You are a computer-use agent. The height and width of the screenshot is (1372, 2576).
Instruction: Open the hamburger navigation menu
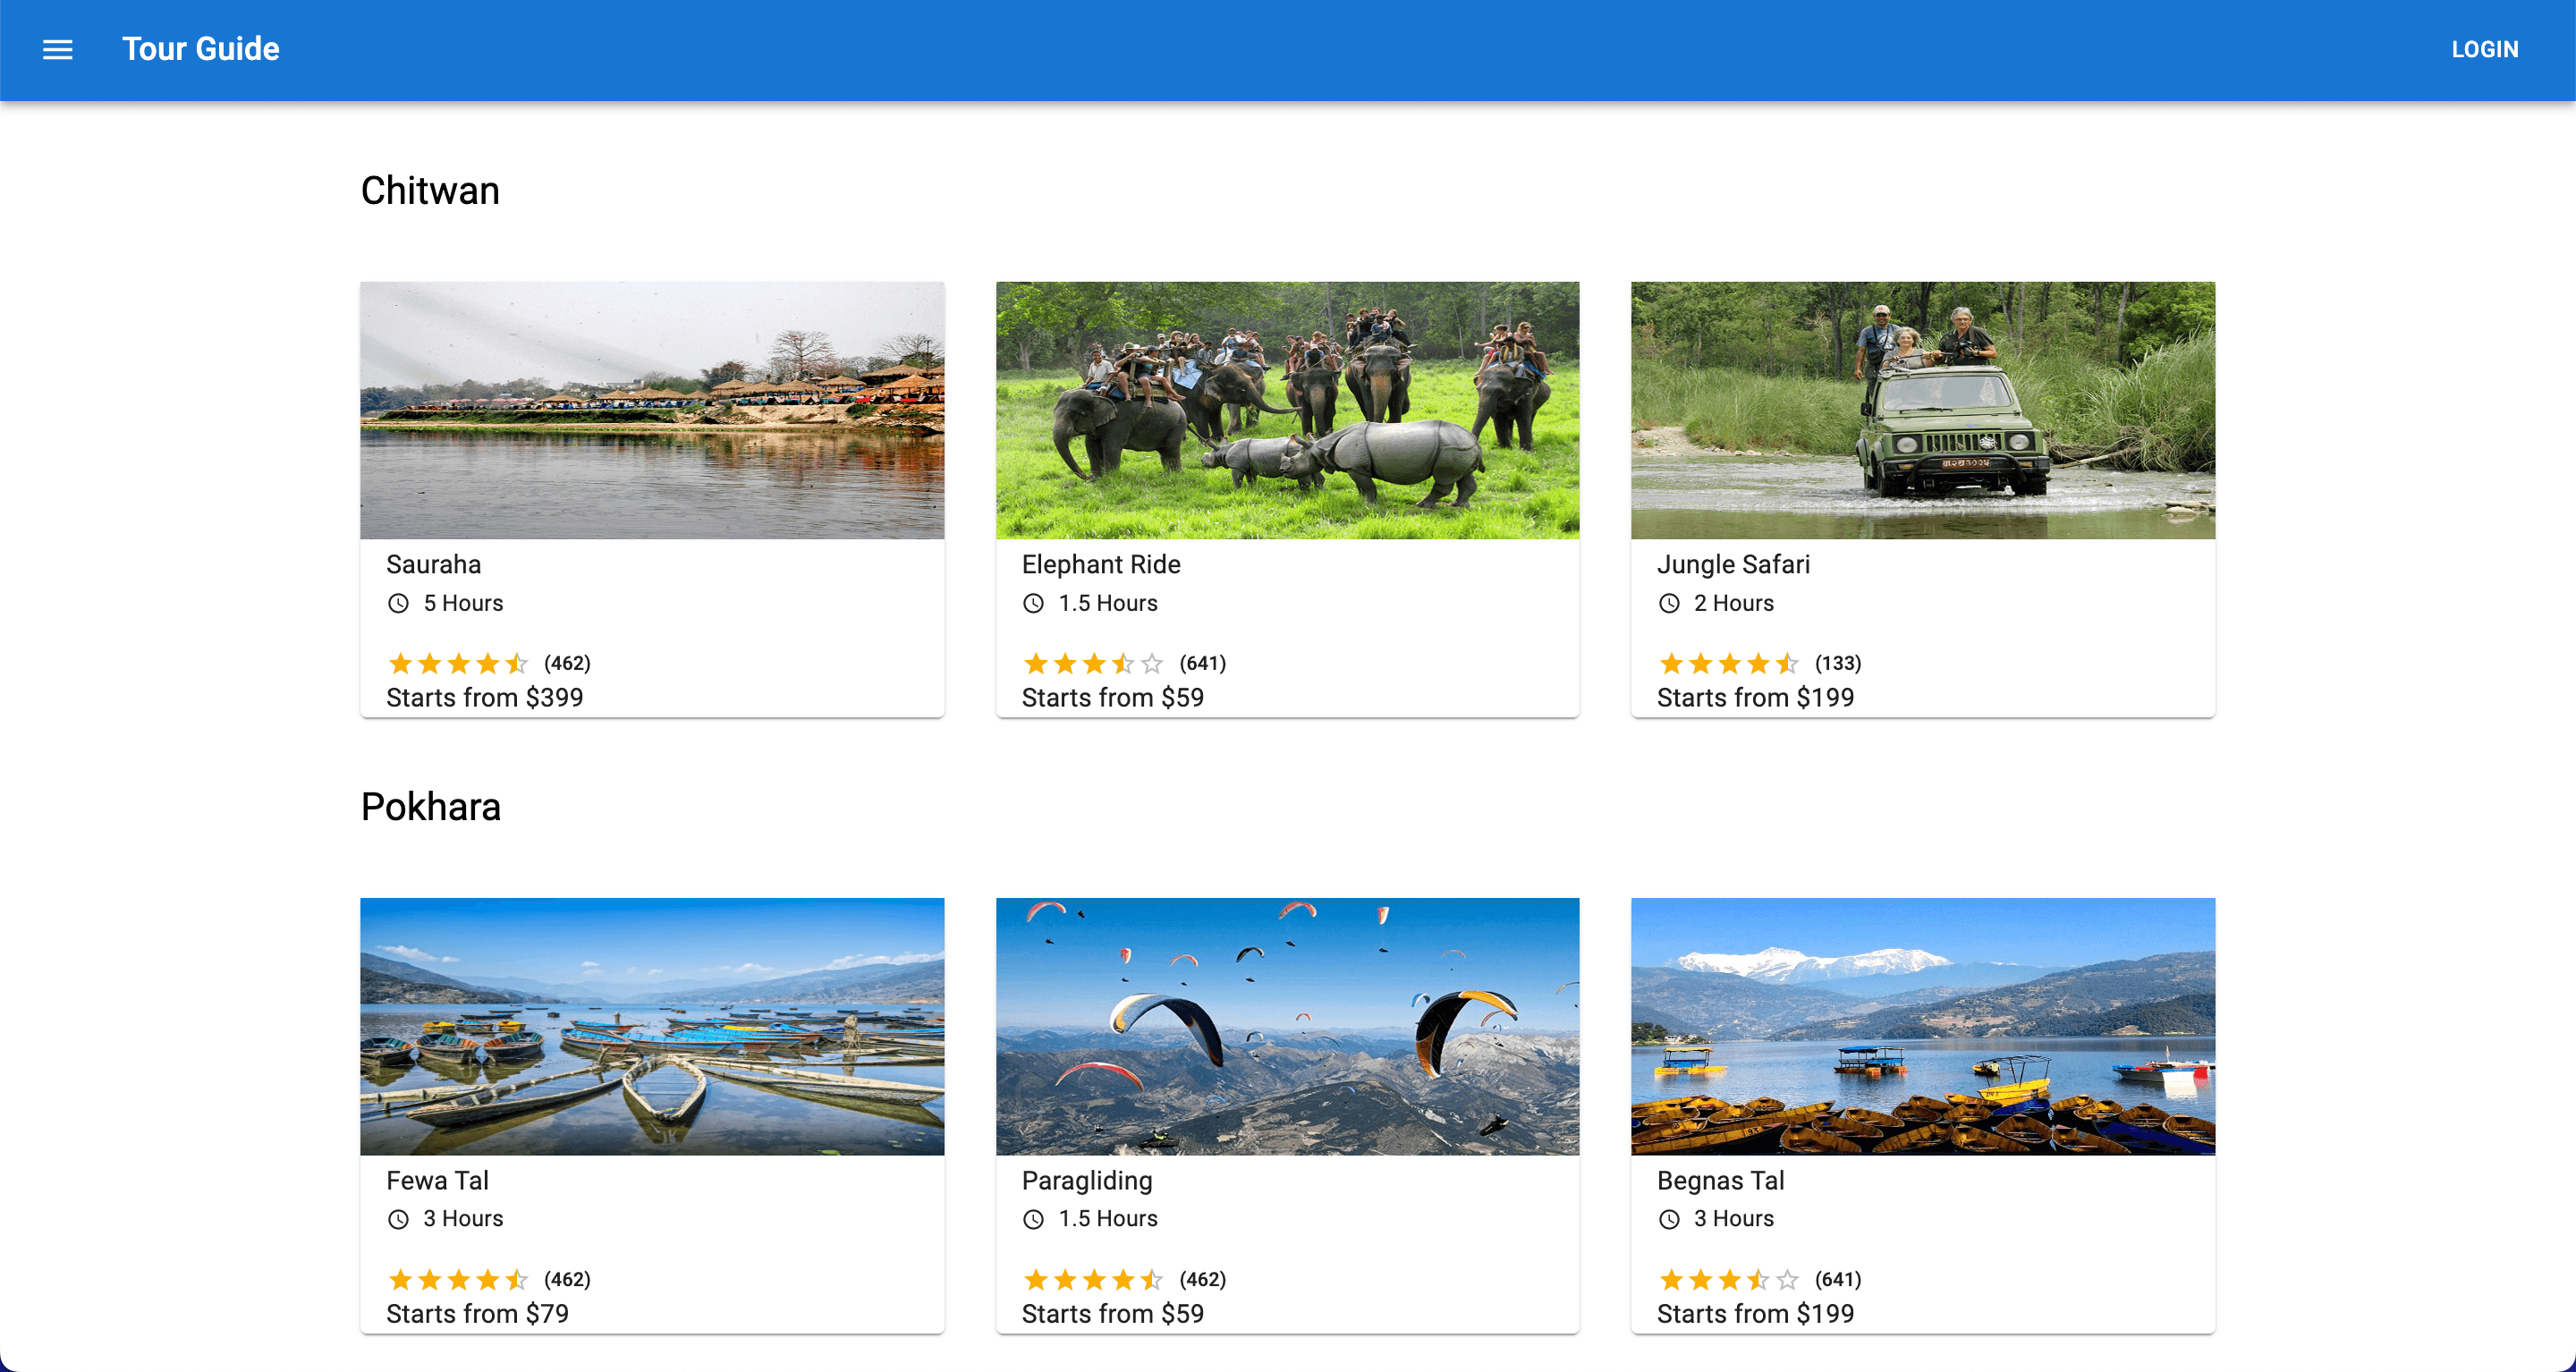(x=57, y=49)
